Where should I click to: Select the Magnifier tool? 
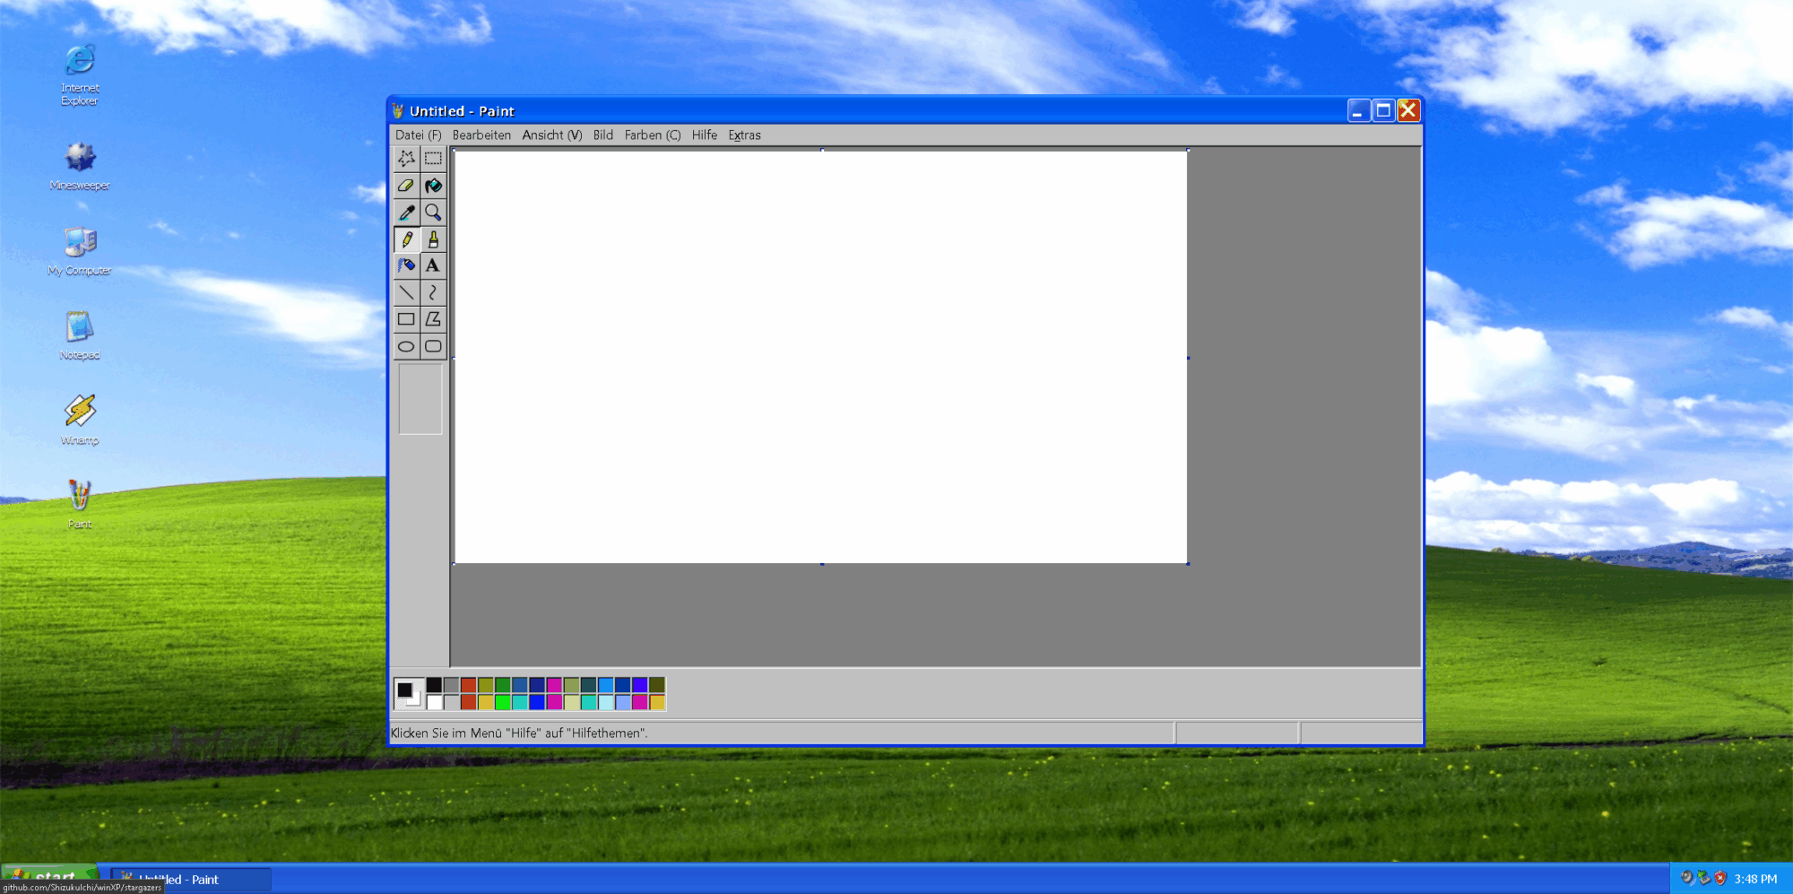coord(433,213)
